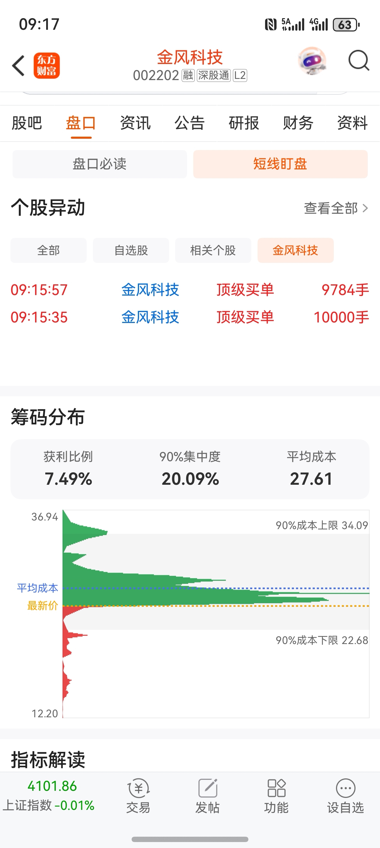Switch to 研报 tab
The width and height of the screenshot is (380, 848).
click(244, 123)
